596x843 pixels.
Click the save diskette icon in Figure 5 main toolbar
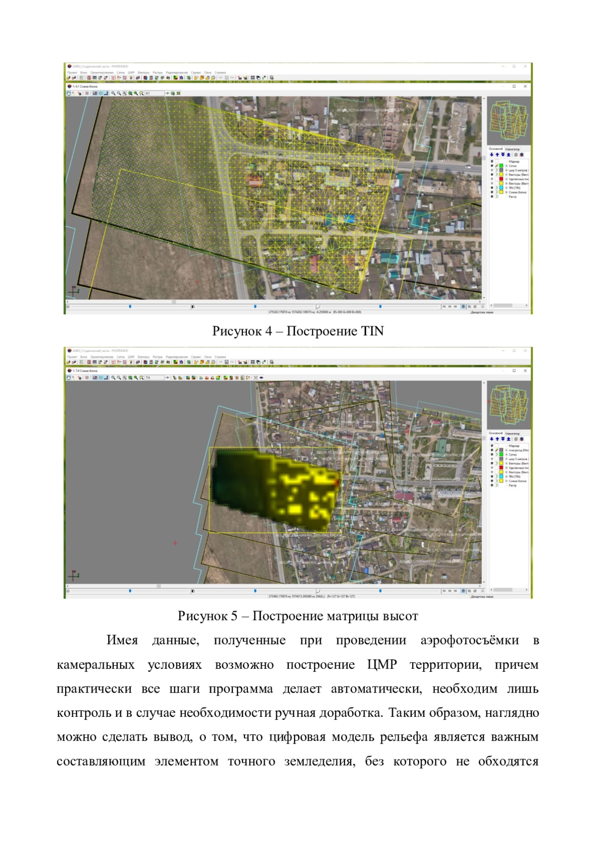(x=226, y=362)
